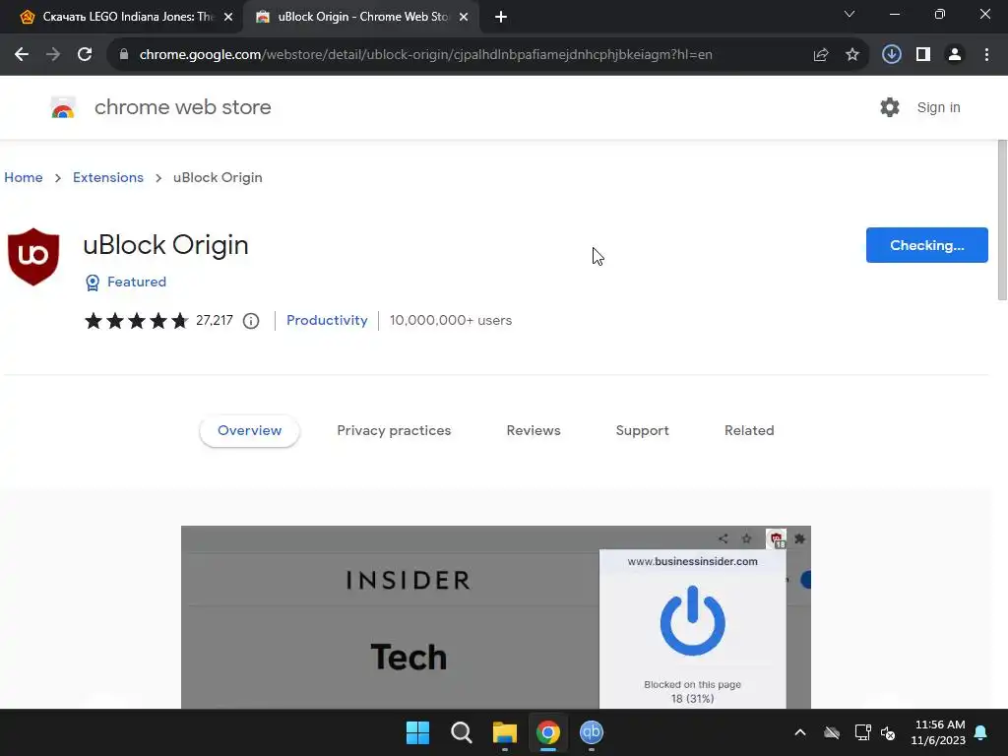This screenshot has height=756, width=1008.
Task: Click the Sign in link
Action: pyautogui.click(x=938, y=107)
